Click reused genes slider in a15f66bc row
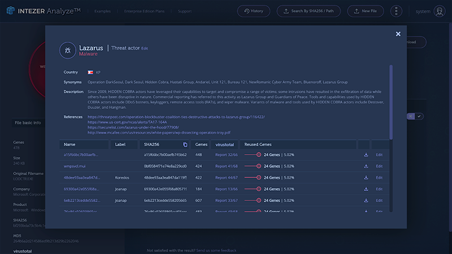Image resolution: width=452 pixels, height=254 pixels. (253, 155)
